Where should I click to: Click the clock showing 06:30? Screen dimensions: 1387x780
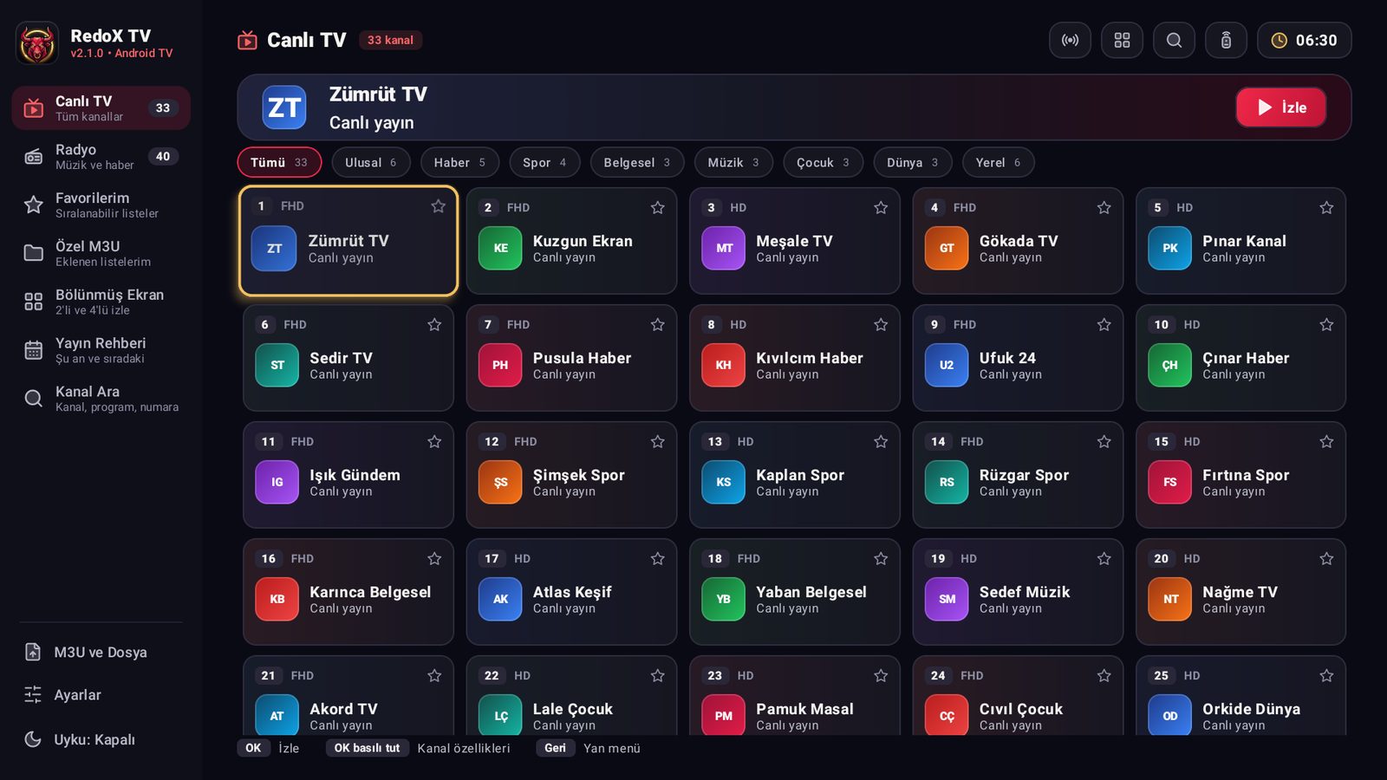coord(1304,40)
